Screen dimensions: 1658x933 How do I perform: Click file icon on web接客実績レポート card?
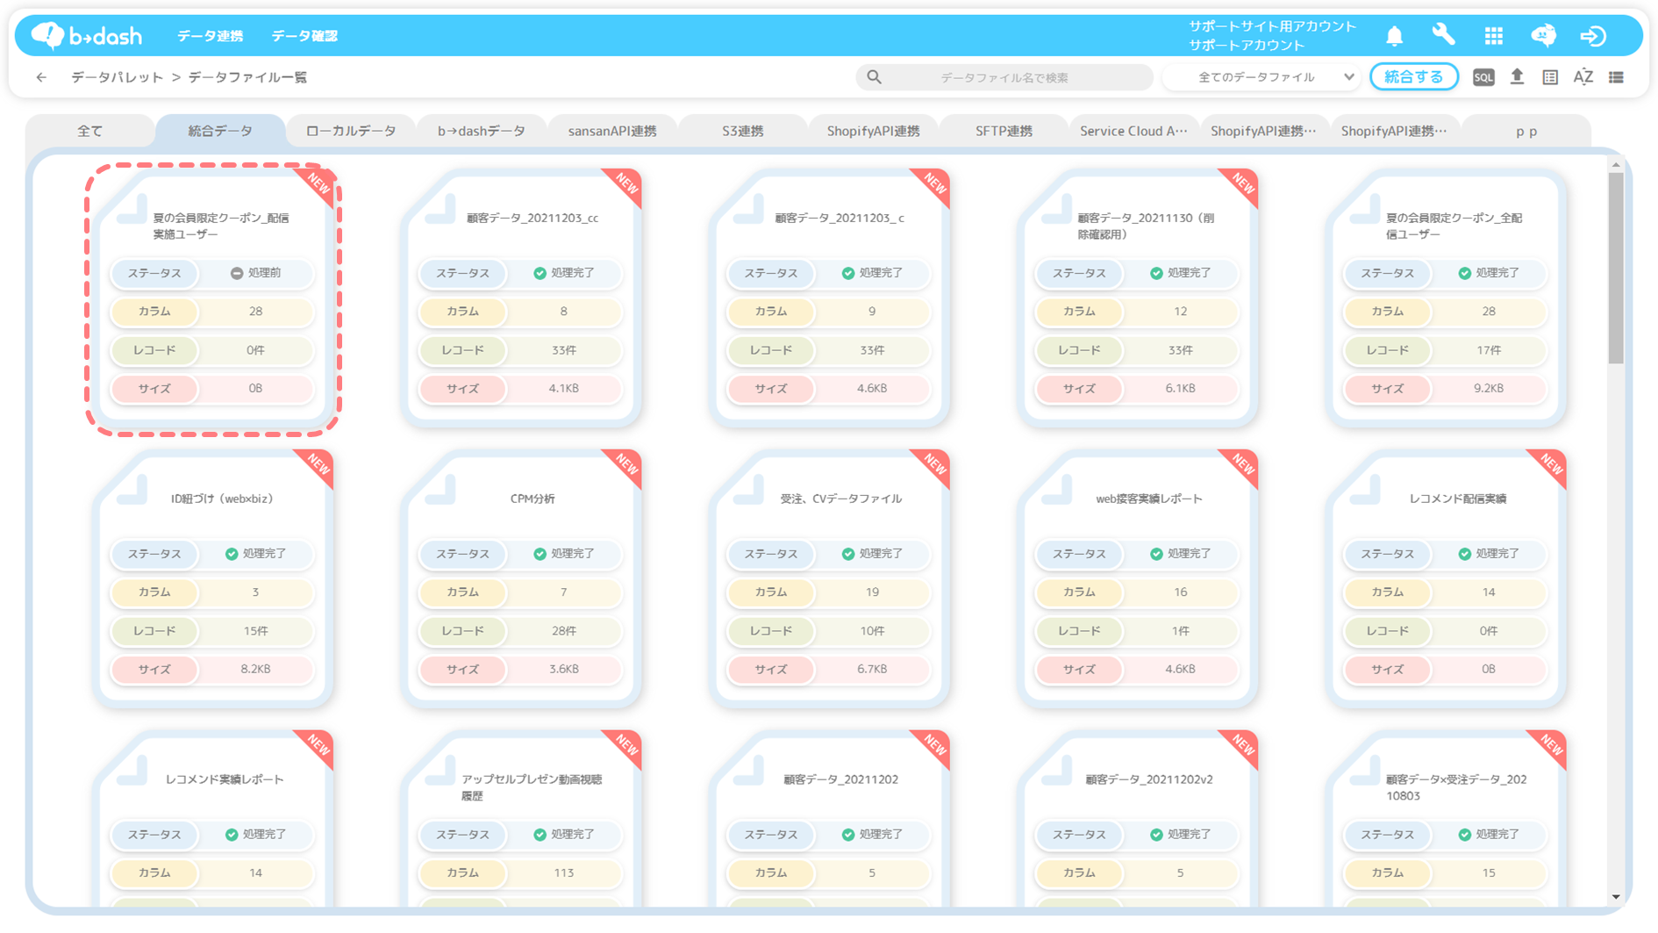1058,490
